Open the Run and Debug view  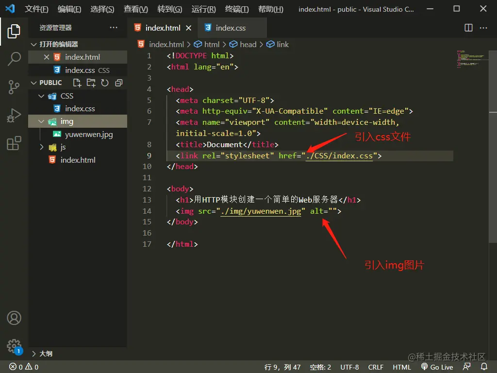(x=14, y=116)
